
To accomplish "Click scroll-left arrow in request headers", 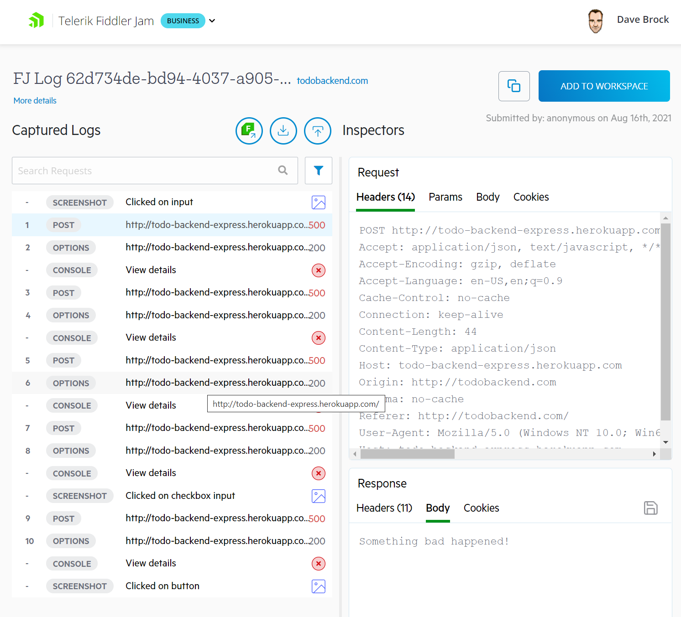I will coord(355,454).
